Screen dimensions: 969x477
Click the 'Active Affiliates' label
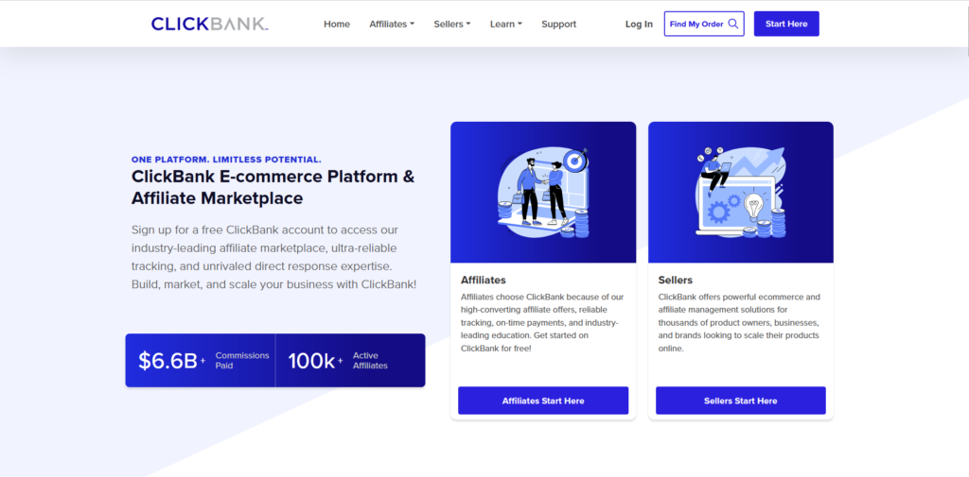370,361
